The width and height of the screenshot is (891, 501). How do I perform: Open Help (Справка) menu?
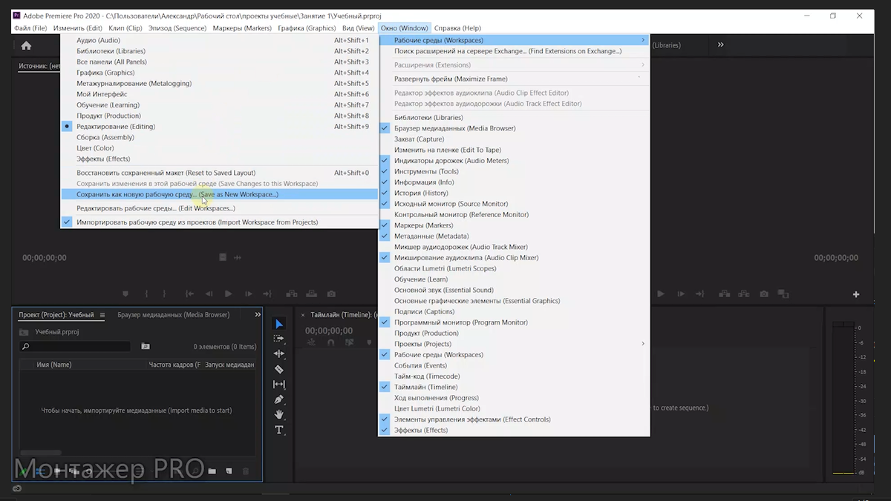[x=458, y=28]
